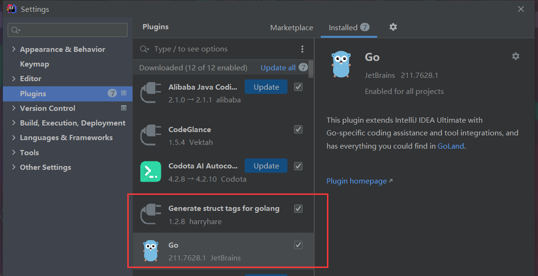Viewport: 538px width, 276px height.
Task: Focus the 'Type / to see options' field
Action: pos(223,49)
